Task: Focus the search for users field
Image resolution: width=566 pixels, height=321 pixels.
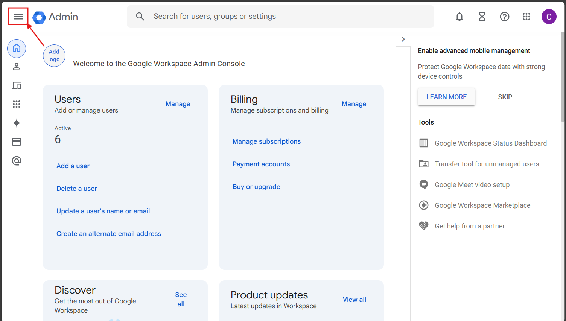Action: pyautogui.click(x=280, y=17)
